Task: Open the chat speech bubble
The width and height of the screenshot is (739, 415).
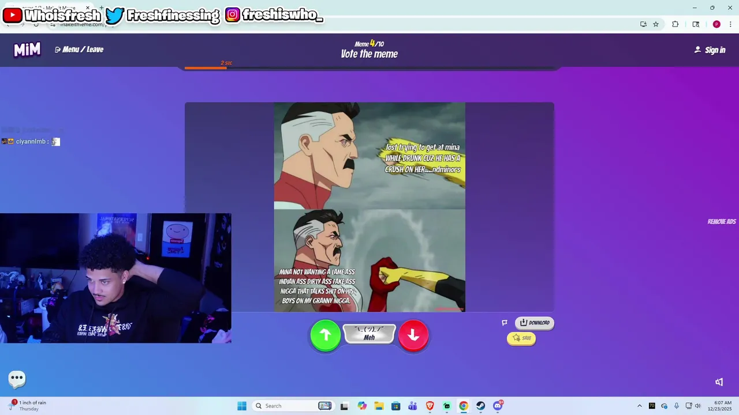Action: 17,379
